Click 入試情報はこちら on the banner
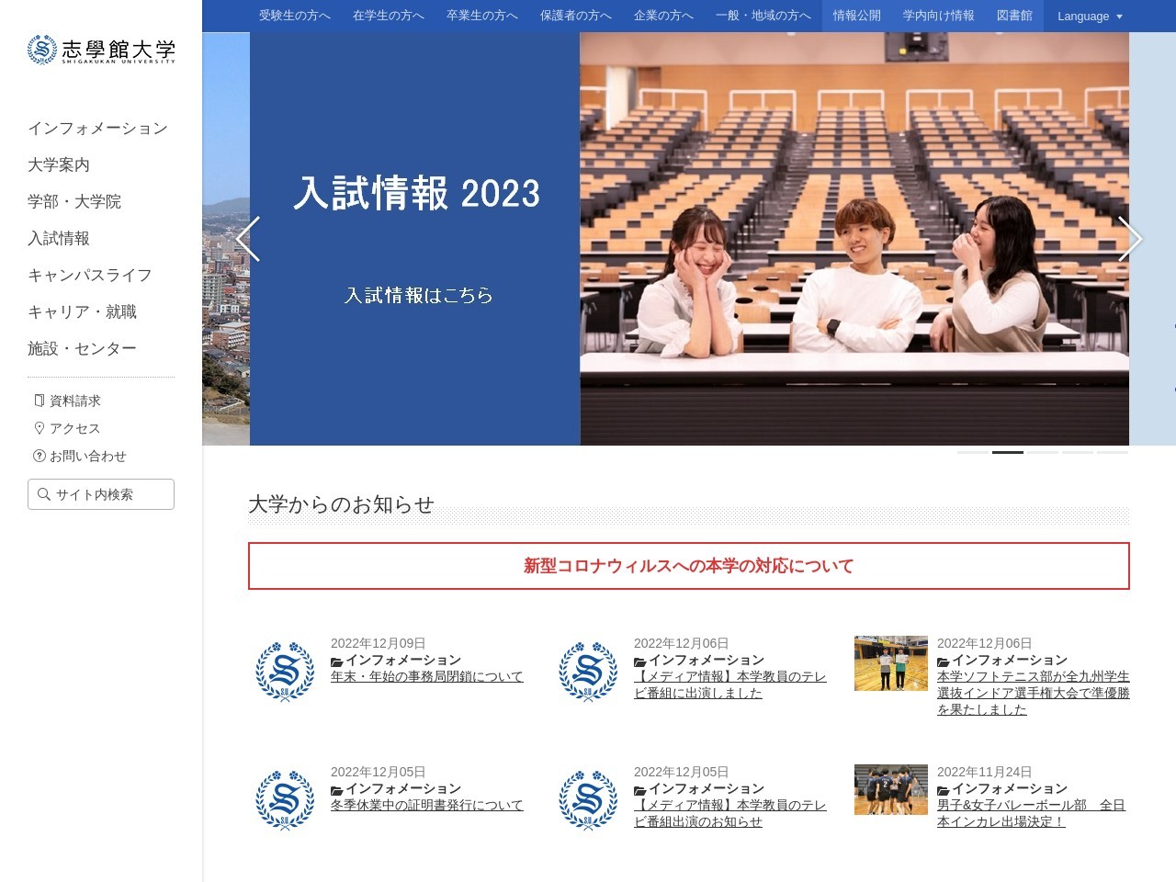 (x=418, y=295)
